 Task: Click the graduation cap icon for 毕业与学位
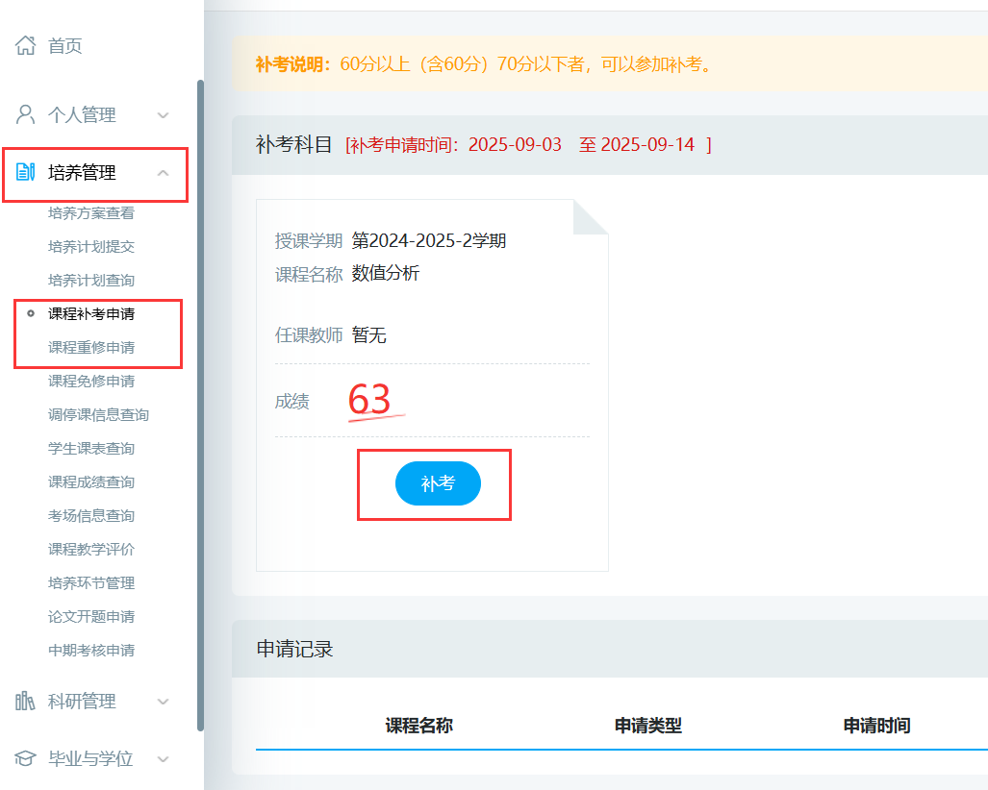coord(26,759)
